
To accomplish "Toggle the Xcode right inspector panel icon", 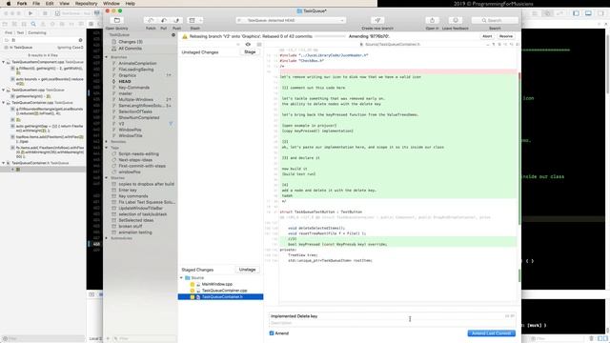I will click(600, 13).
